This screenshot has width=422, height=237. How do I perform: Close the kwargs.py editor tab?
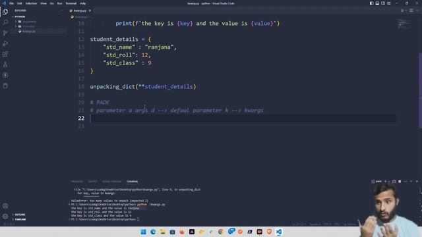tap(90, 11)
